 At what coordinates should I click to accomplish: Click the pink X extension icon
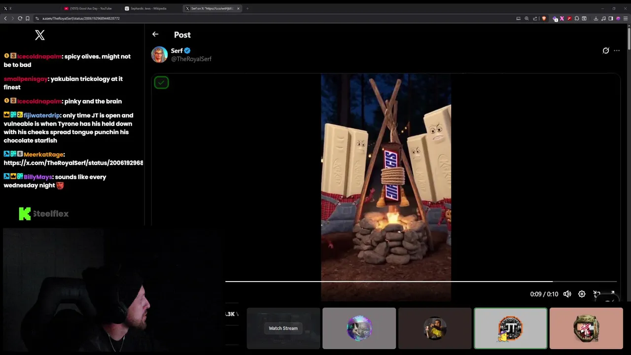tap(562, 18)
